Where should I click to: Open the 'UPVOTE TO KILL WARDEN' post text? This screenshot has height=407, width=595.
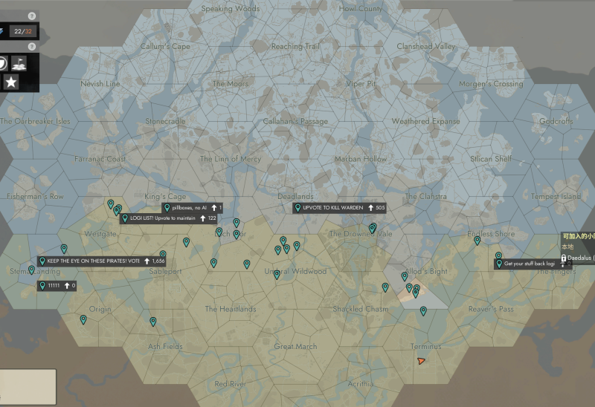[332, 208]
